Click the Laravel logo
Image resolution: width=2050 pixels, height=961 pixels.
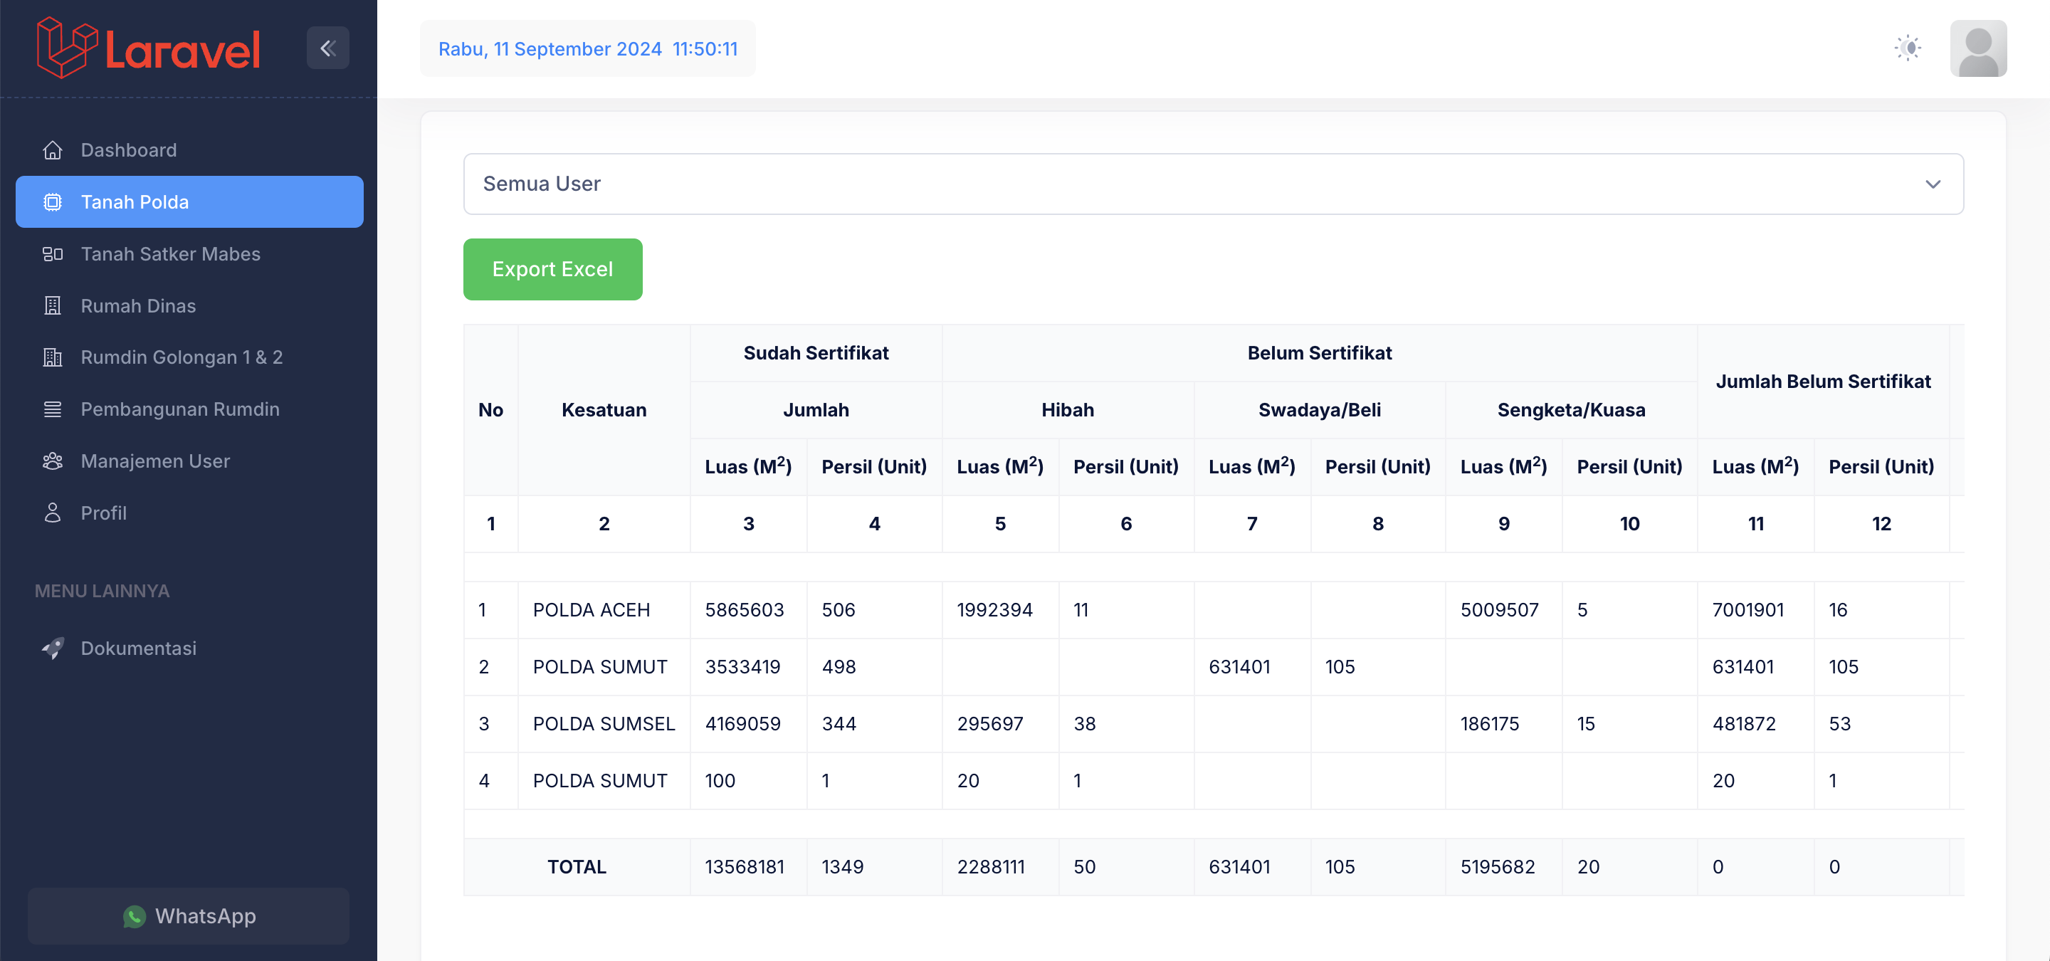[148, 48]
